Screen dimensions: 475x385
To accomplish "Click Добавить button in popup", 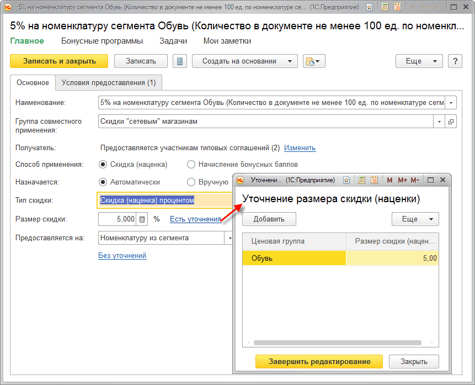I will [x=269, y=219].
